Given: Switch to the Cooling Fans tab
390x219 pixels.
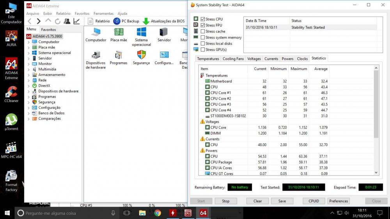Looking at the screenshot, I should tap(233, 59).
